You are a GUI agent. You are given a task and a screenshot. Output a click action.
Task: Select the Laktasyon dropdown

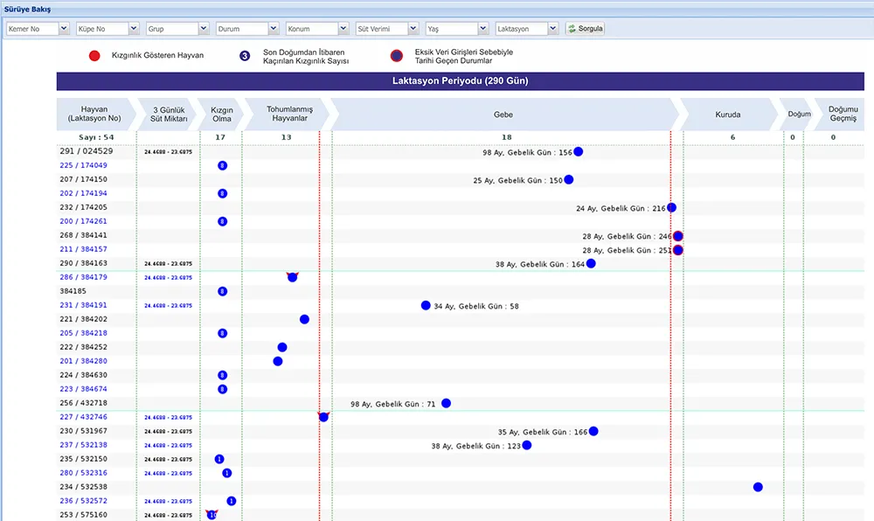coord(527,29)
